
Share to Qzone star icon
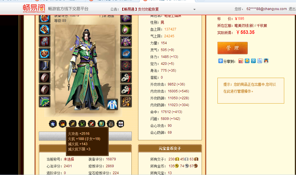[247, 61]
